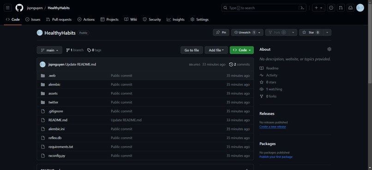Open the create-new plus dropdown
This screenshot has height=170, width=372.
318,8
